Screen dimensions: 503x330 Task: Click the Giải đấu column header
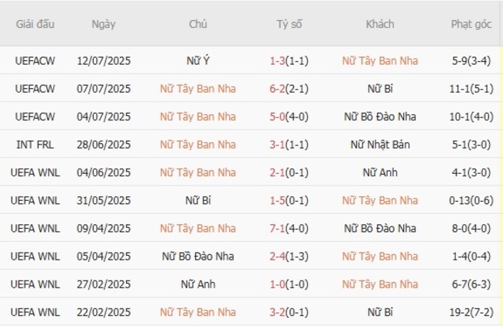(35, 24)
